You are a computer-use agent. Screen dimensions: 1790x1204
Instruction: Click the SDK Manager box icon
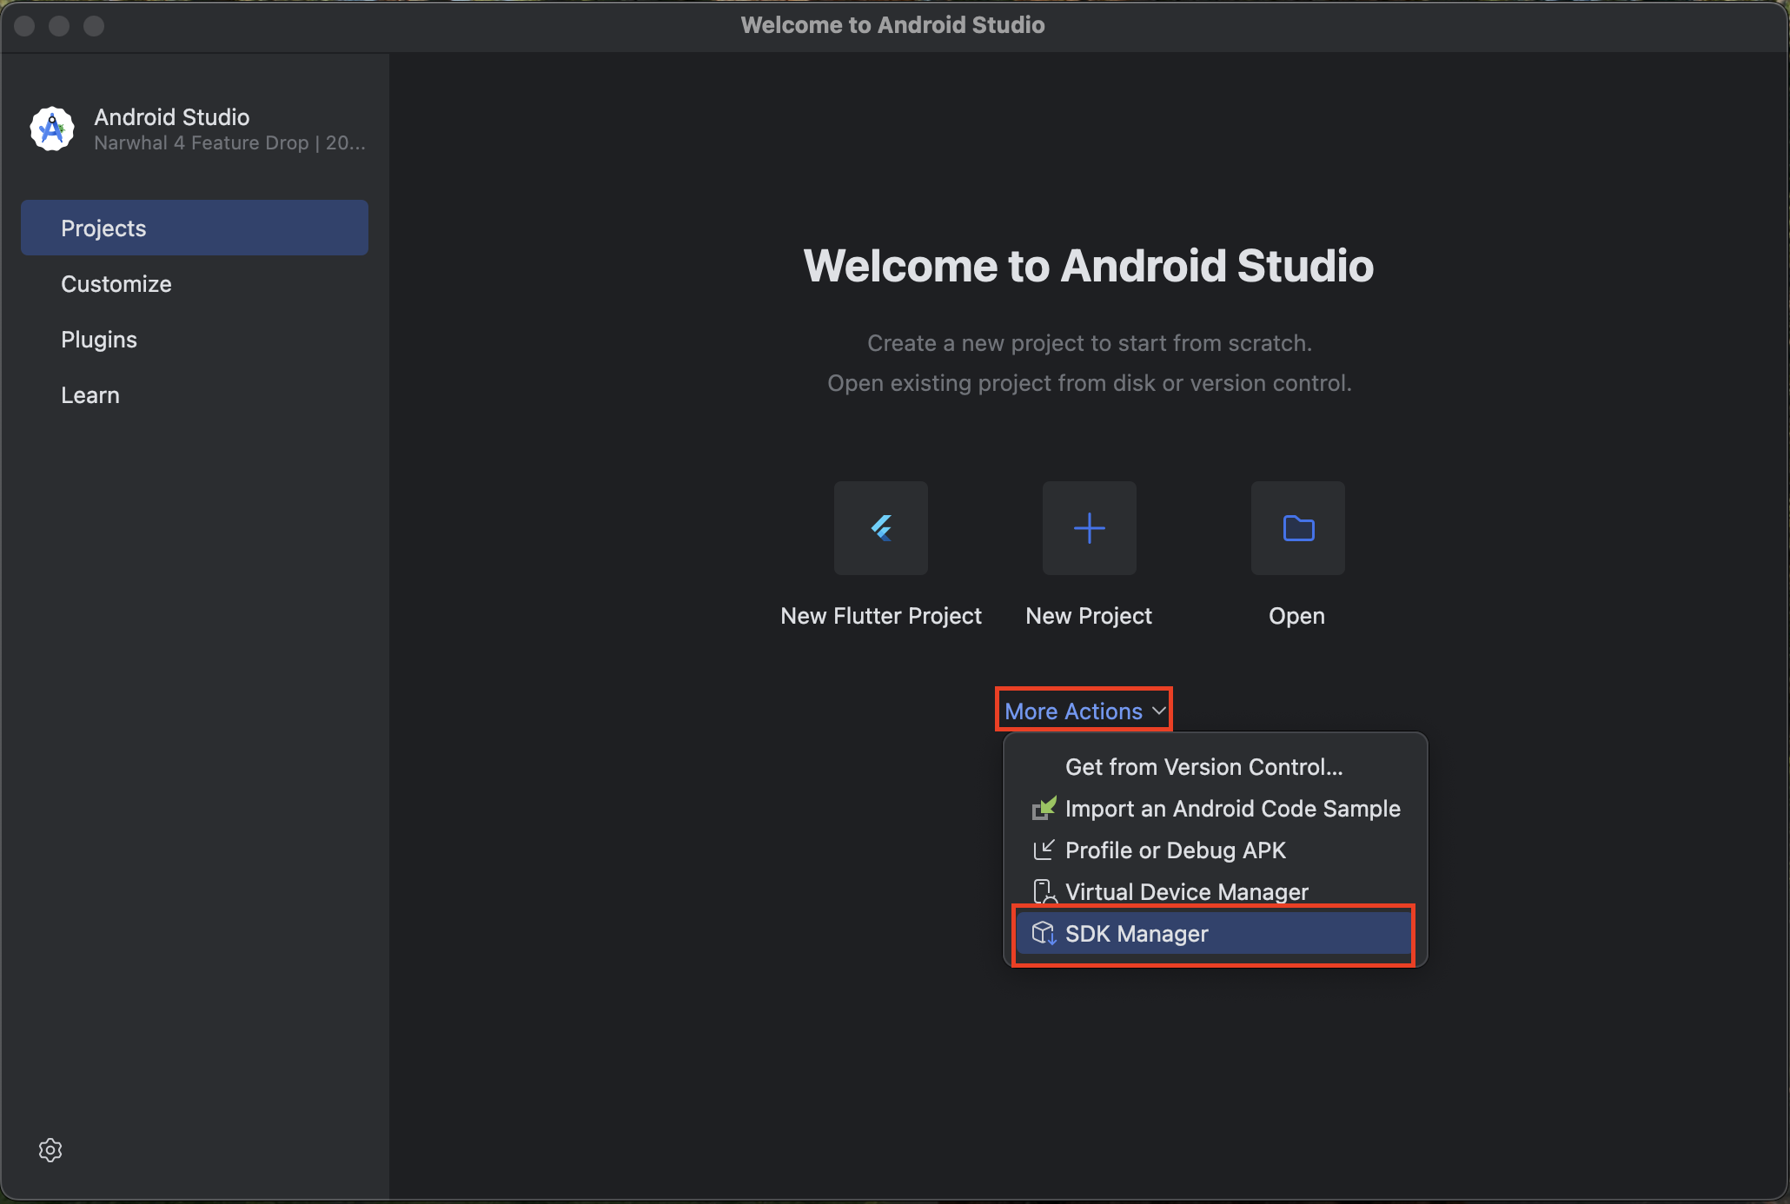point(1043,934)
